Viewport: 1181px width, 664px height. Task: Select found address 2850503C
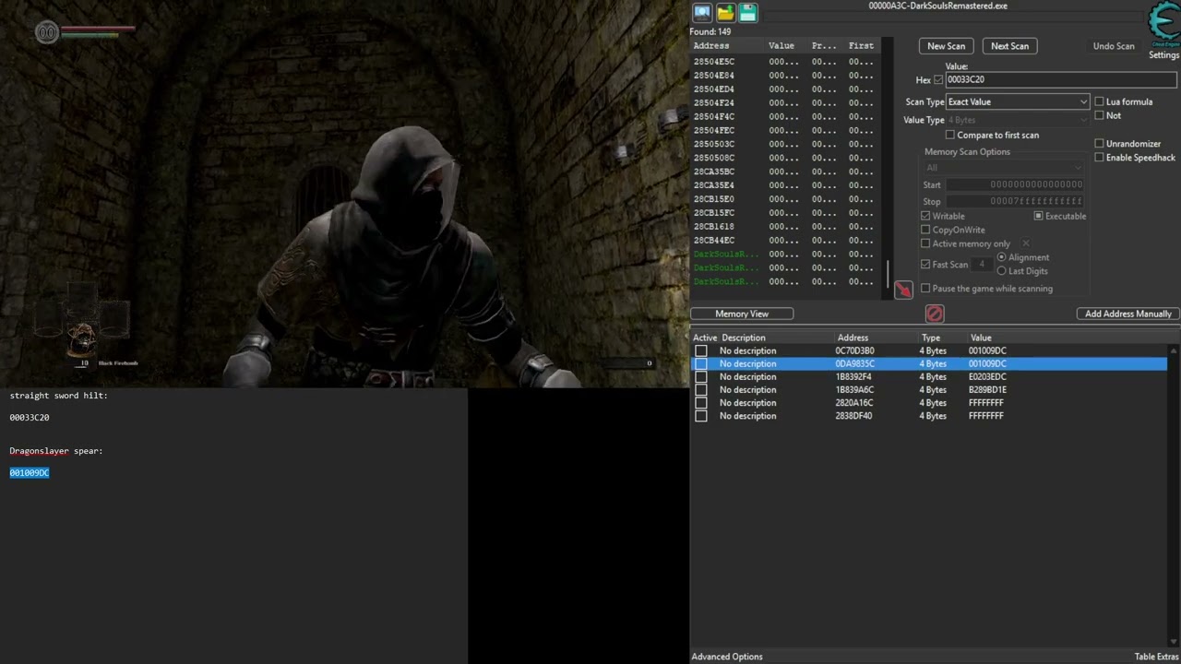click(x=714, y=144)
